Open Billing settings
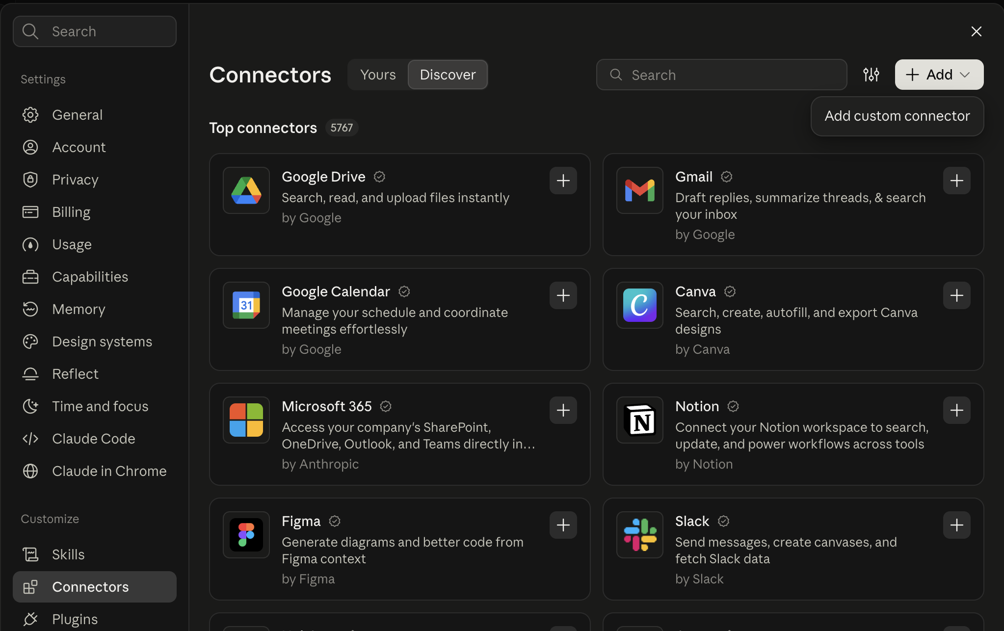 tap(95, 212)
